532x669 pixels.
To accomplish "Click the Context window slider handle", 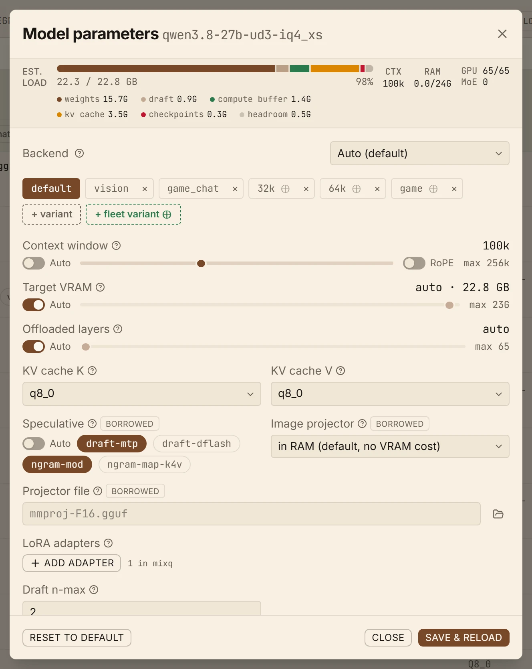I will point(201,263).
